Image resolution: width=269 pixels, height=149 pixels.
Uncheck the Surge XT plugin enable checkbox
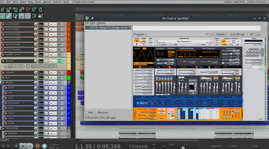pos(87,27)
